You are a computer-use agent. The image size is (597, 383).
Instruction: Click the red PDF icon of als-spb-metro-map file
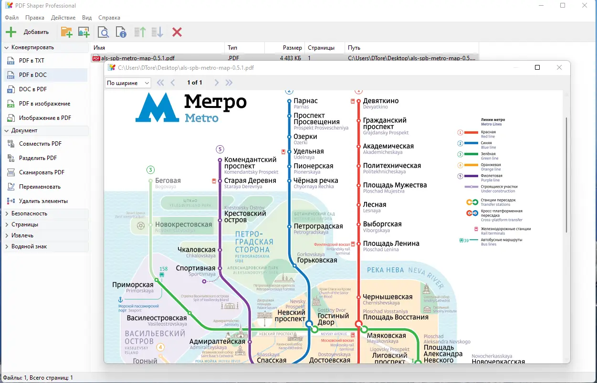96,58
